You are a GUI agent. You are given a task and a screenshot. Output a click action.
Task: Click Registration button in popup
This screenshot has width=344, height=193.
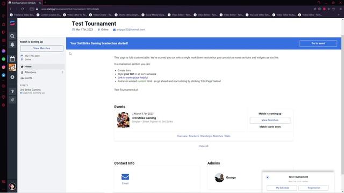[314, 188]
